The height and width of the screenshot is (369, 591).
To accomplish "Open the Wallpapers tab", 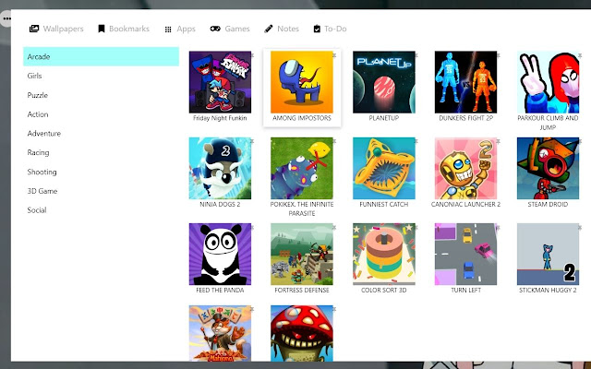I will click(x=56, y=29).
